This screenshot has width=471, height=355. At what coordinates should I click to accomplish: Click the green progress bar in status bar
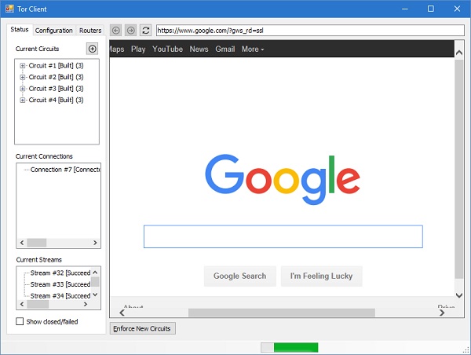pos(296,347)
